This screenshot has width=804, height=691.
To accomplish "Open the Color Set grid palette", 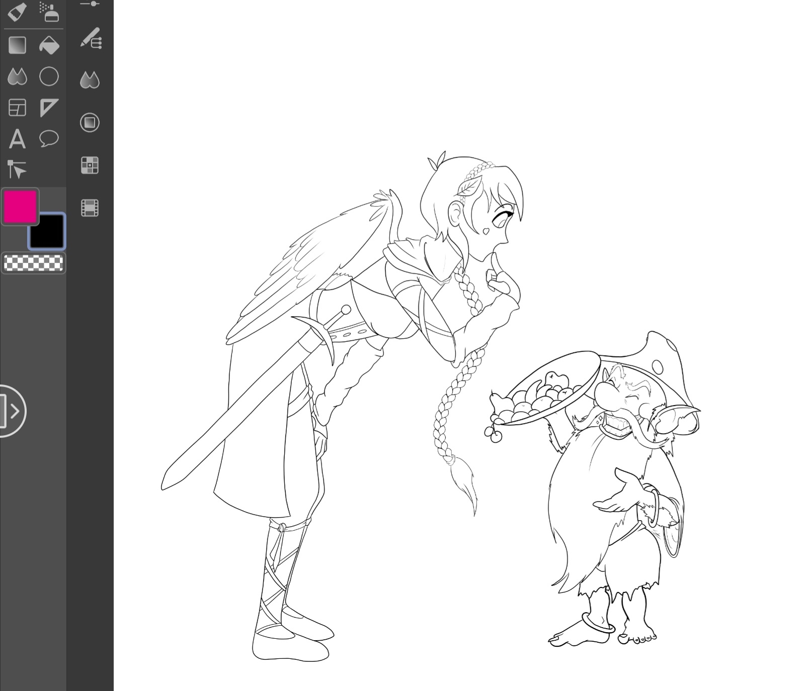I will pos(90,165).
